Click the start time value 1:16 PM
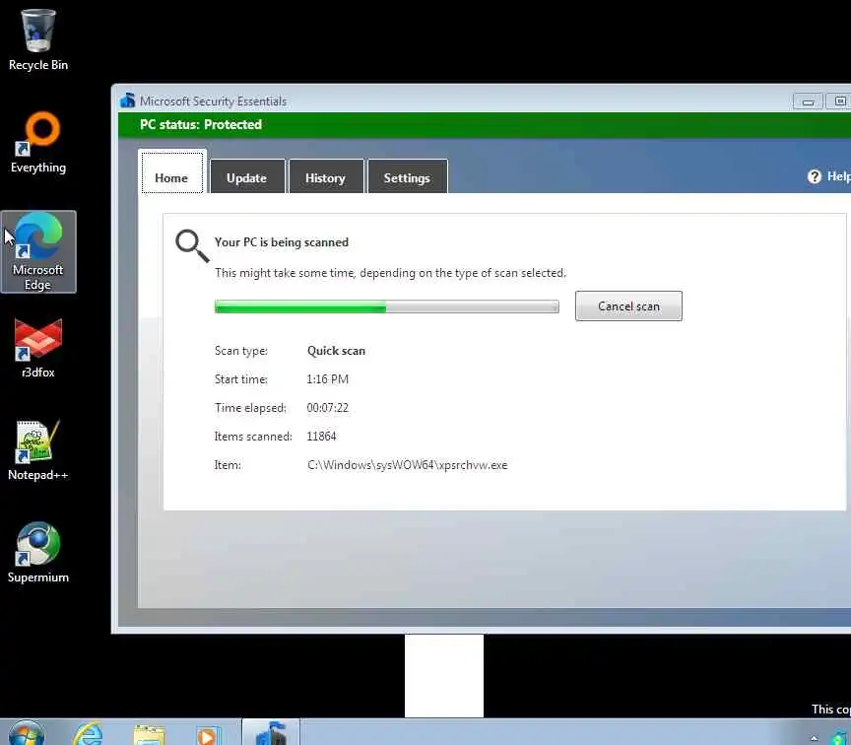Image resolution: width=851 pixels, height=745 pixels. click(x=327, y=379)
